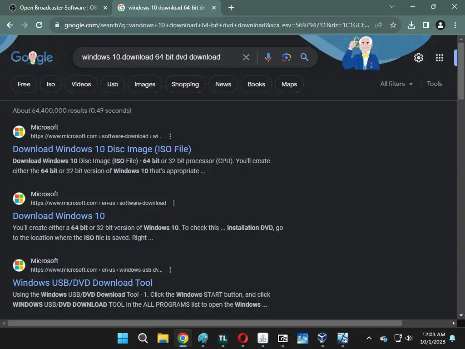Filter results by Free

click(x=24, y=84)
